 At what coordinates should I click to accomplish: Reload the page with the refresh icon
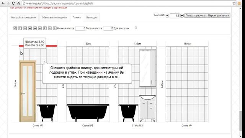tap(13, 3)
